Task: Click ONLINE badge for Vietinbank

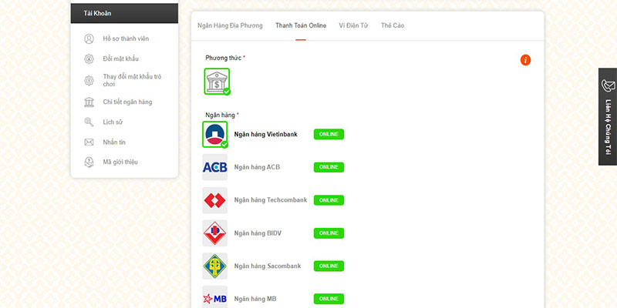Action: pos(329,134)
